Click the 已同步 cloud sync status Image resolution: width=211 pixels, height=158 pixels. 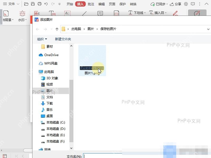point(159,4)
